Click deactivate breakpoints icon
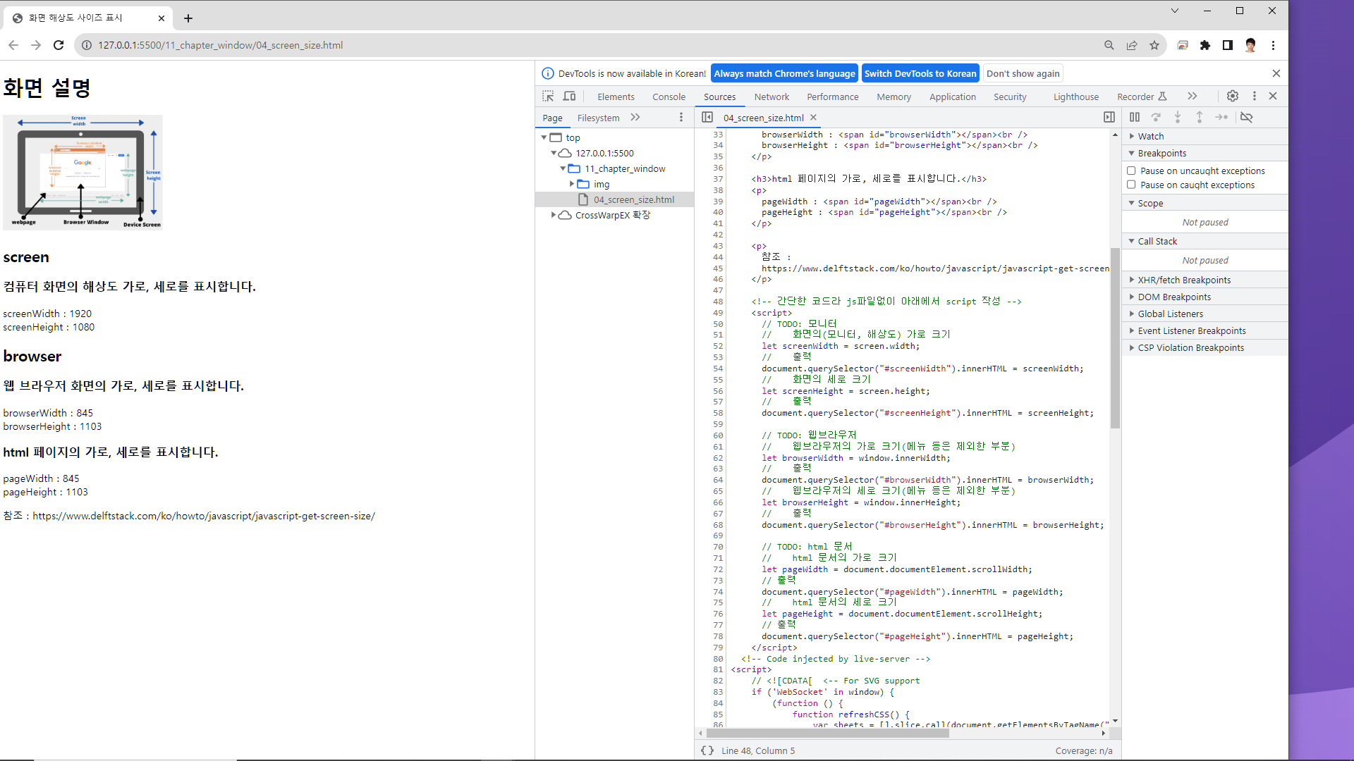The width and height of the screenshot is (1354, 761). pyautogui.click(x=1246, y=118)
